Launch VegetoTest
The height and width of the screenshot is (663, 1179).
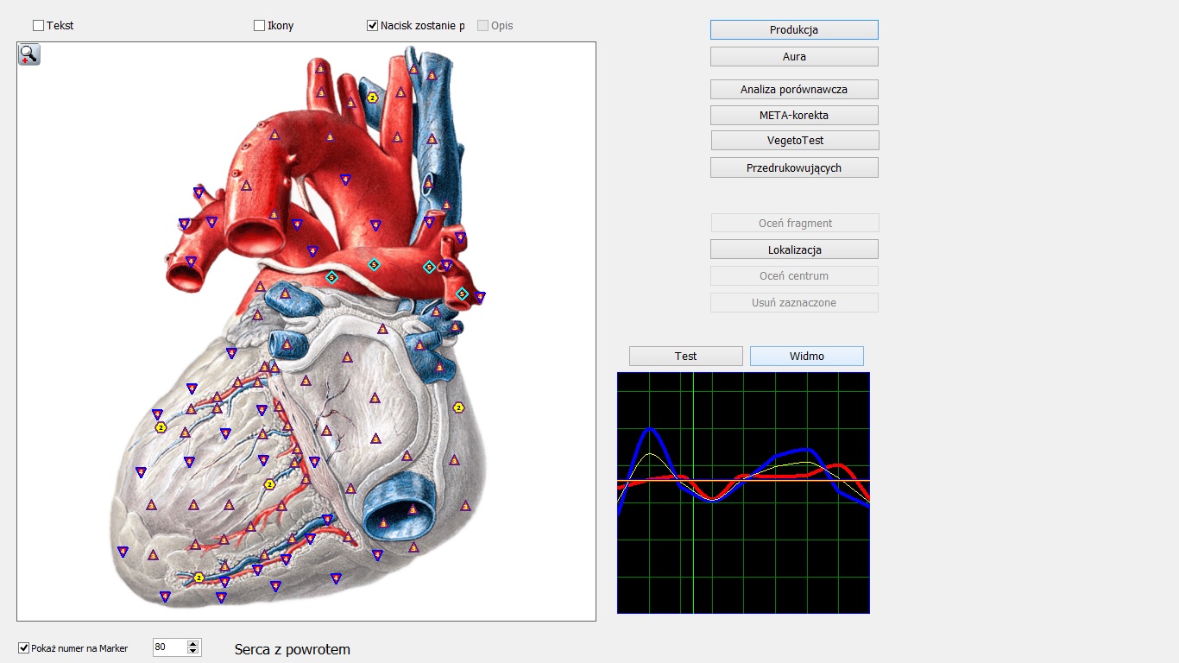point(794,140)
